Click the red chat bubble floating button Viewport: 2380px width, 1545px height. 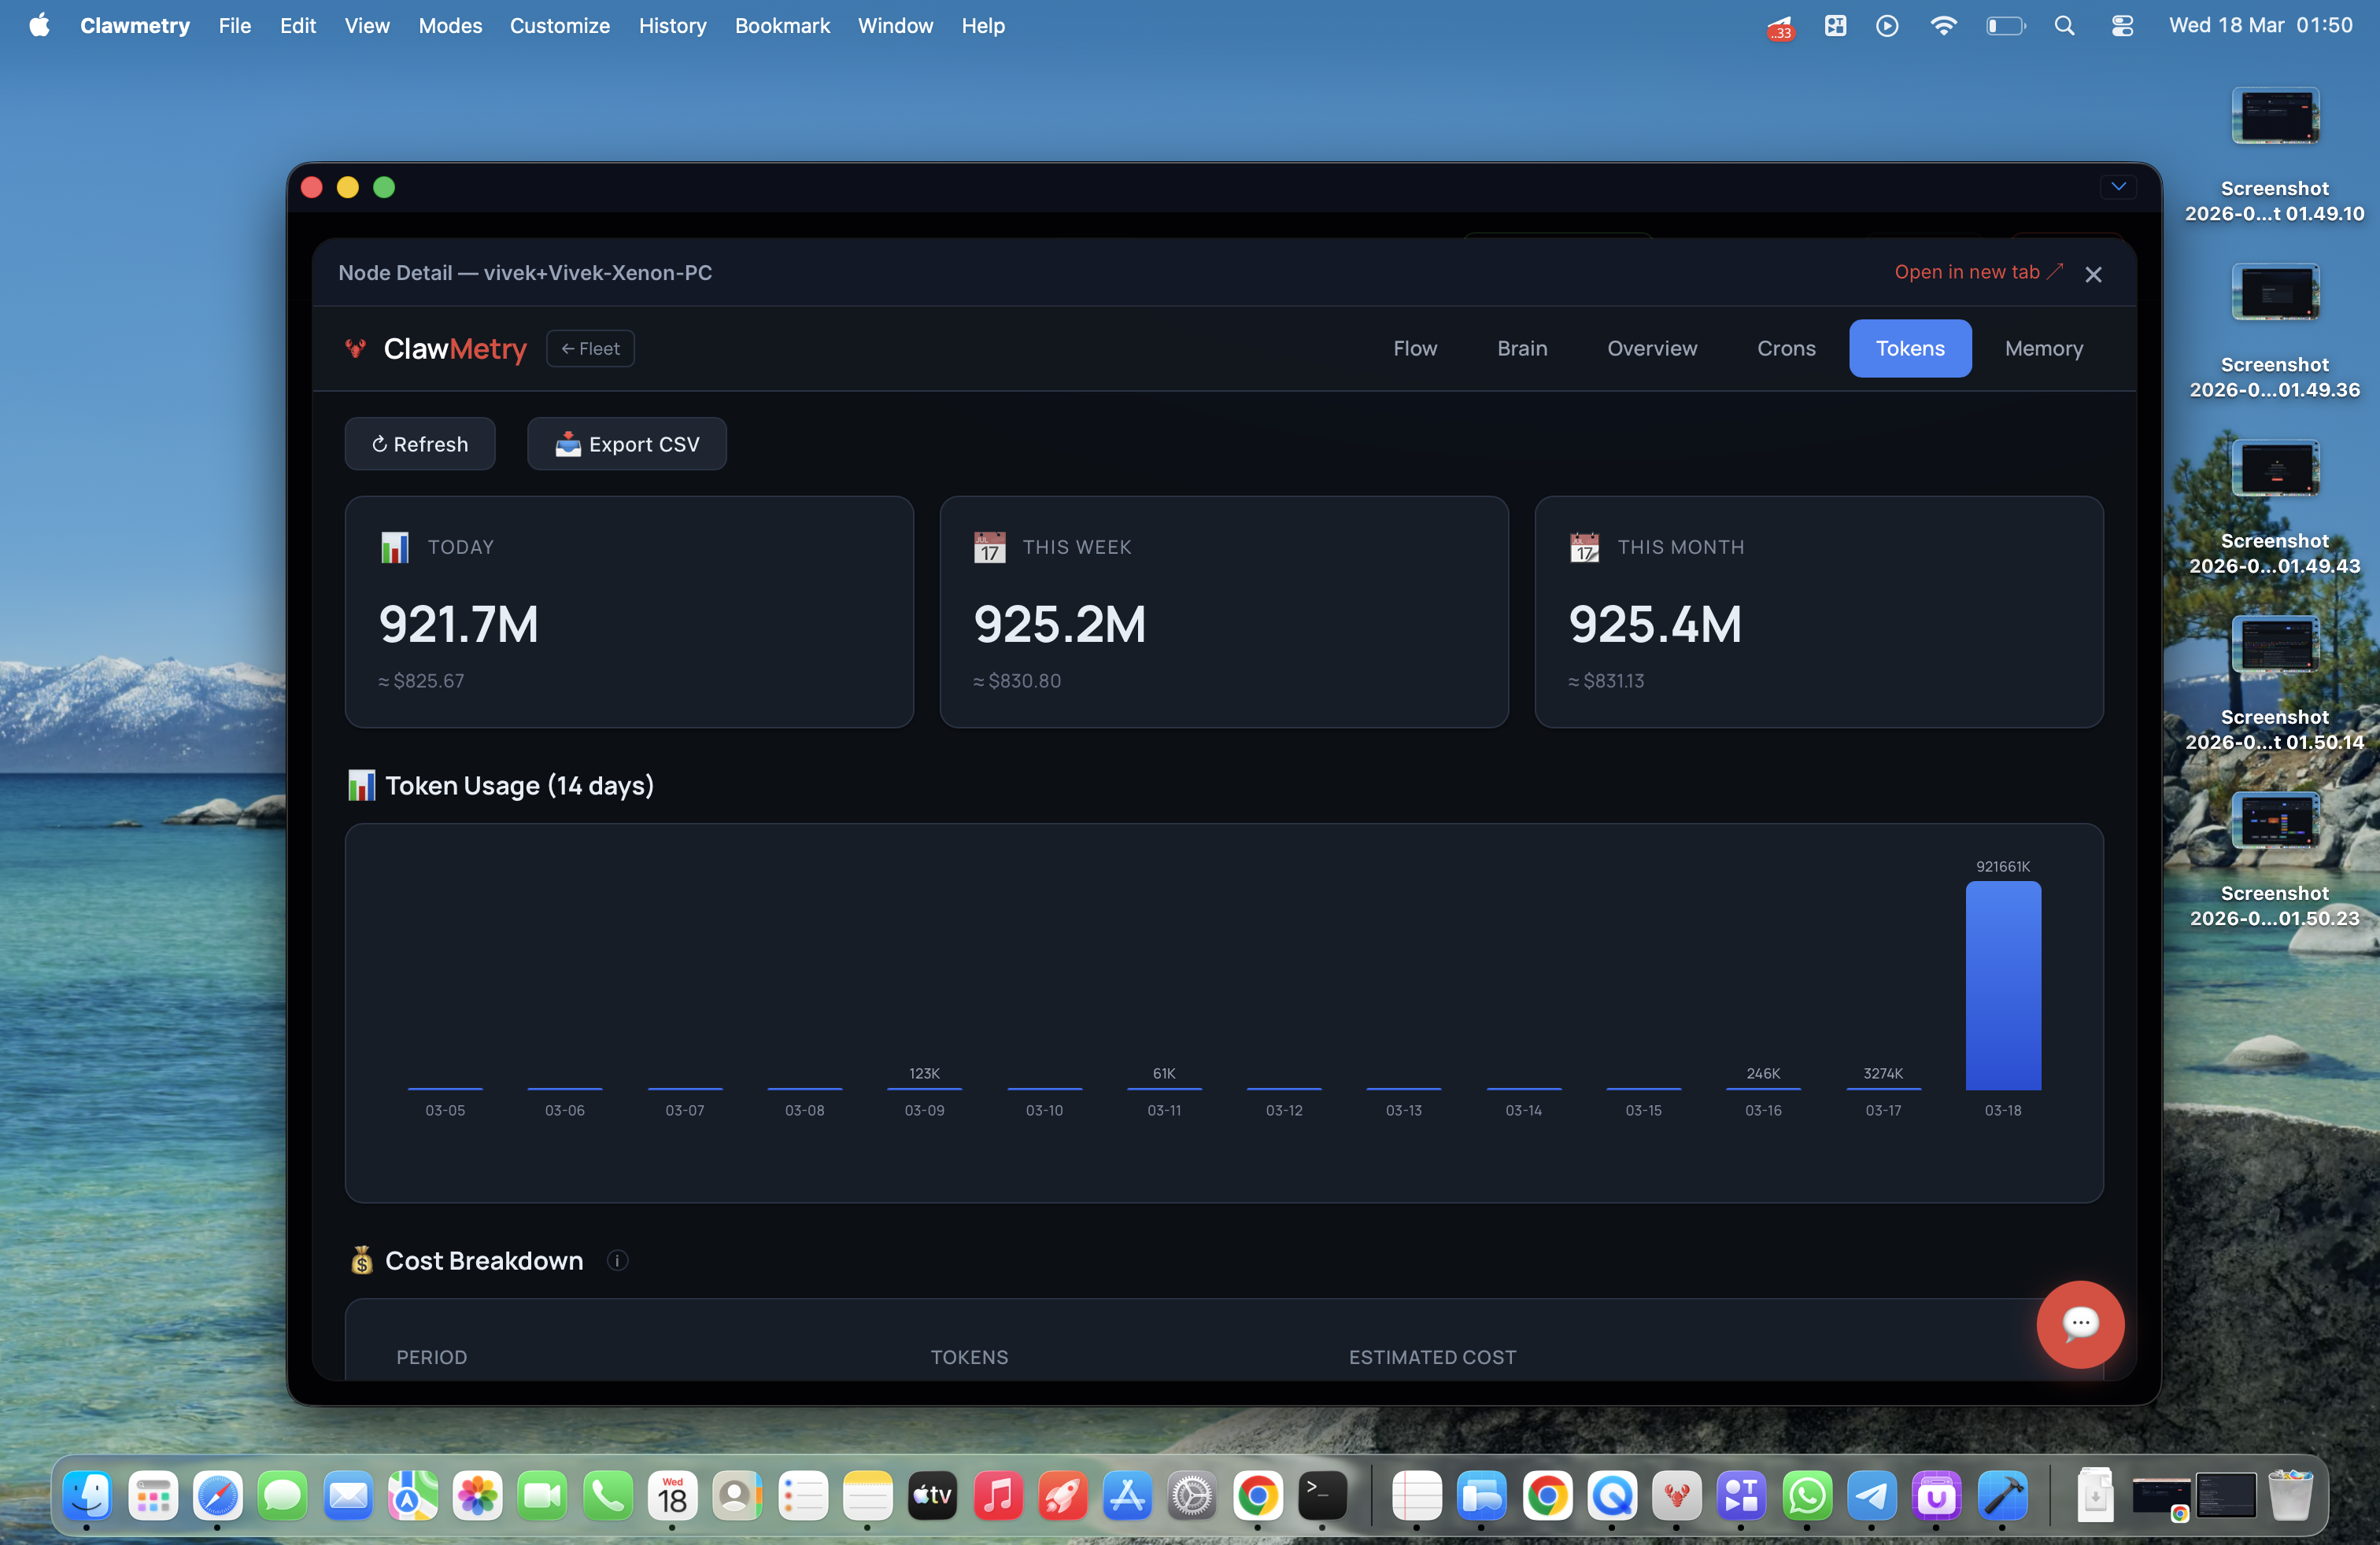(x=2080, y=1324)
